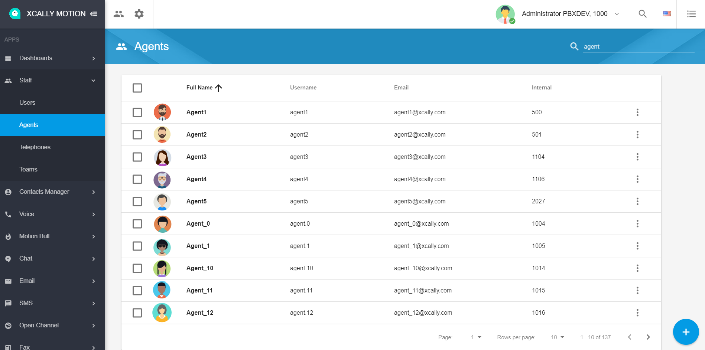
Task: Add a new agent with the plus button
Action: 685,332
